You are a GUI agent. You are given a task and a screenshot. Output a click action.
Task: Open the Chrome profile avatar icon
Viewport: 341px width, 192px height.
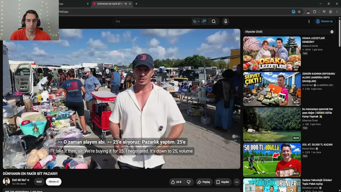(x=330, y=12)
